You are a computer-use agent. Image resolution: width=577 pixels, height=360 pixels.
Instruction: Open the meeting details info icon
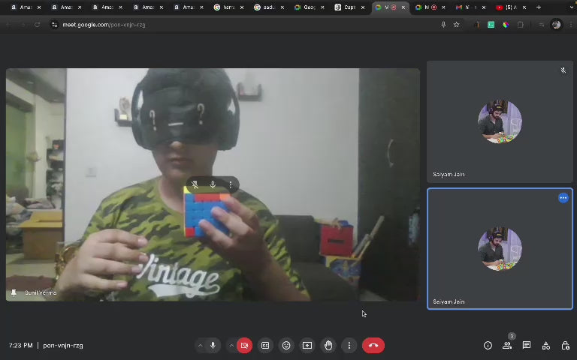(x=488, y=346)
